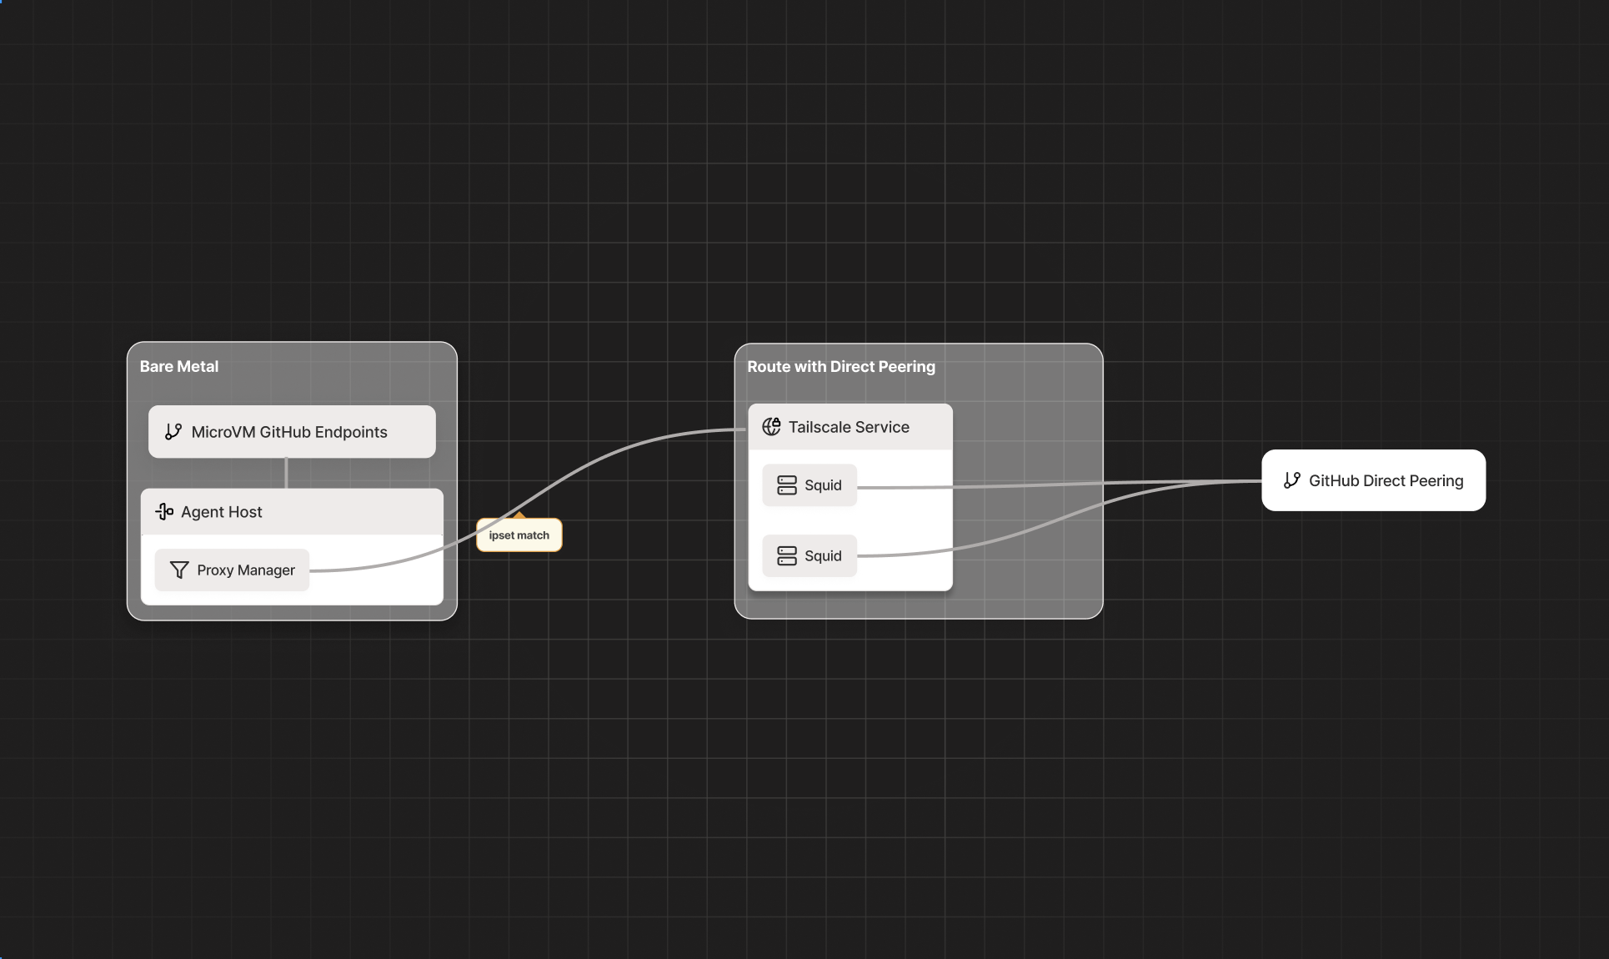Viewport: 1609px width, 959px height.
Task: Click the orange arrow marker above ipset match
Action: point(519,515)
